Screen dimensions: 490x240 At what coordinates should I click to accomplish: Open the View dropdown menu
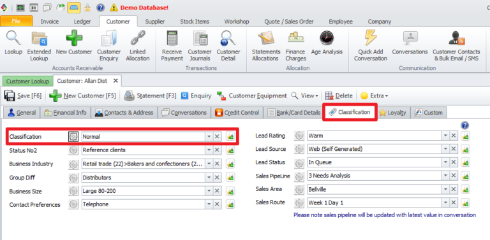[305, 95]
